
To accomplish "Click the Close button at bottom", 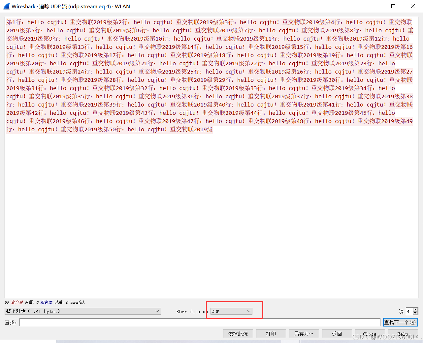I will pyautogui.click(x=370, y=334).
